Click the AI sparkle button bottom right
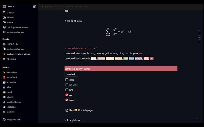This screenshot has width=204, height=127. pos(197,118)
